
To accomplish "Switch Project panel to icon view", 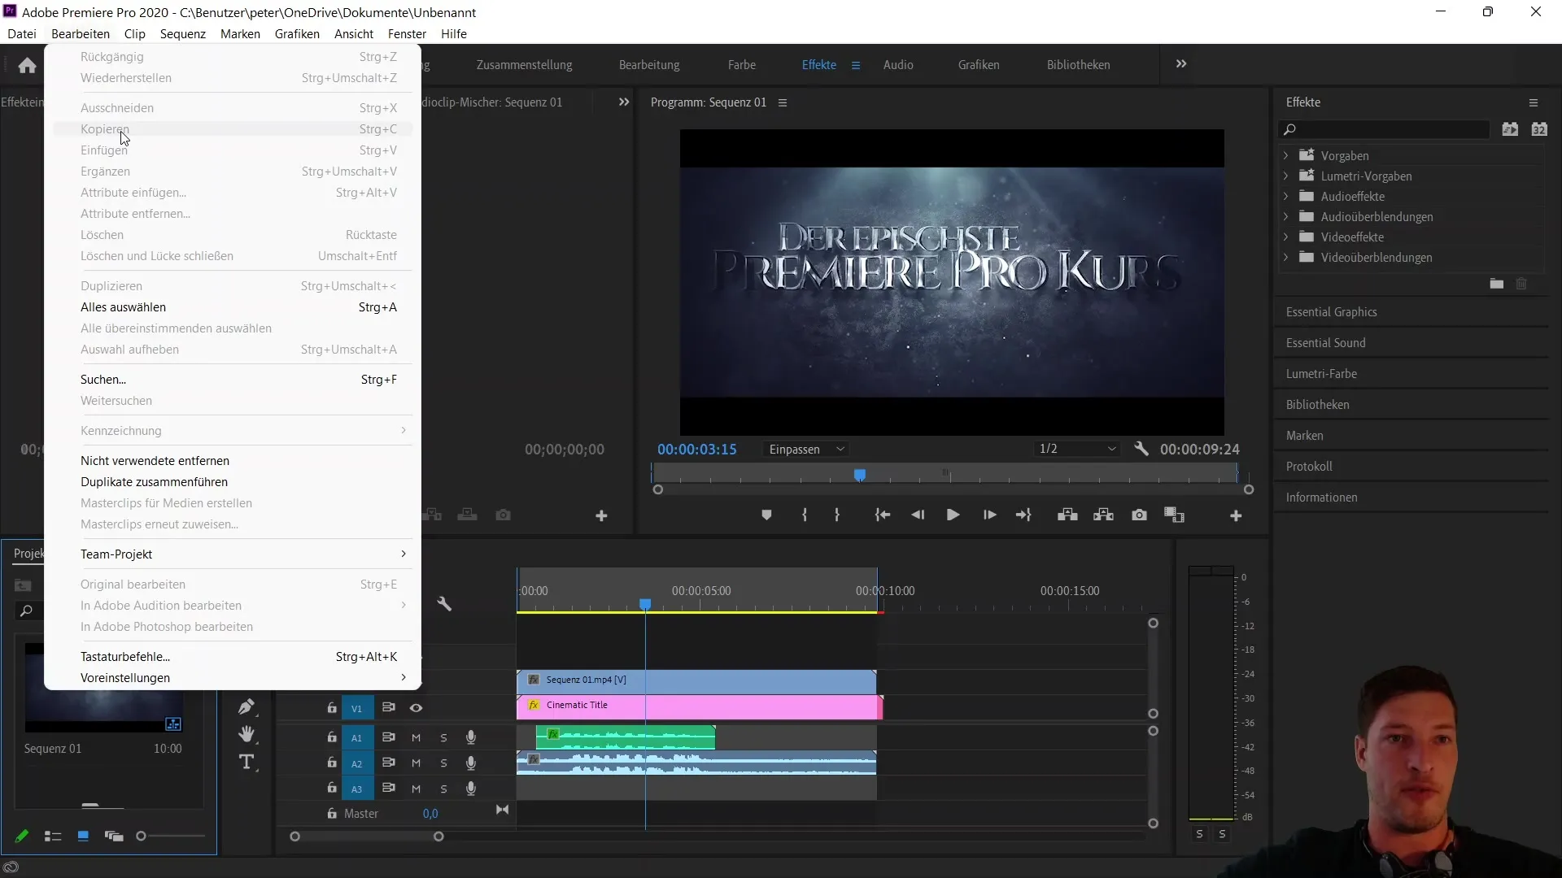I will pyautogui.click(x=83, y=836).
